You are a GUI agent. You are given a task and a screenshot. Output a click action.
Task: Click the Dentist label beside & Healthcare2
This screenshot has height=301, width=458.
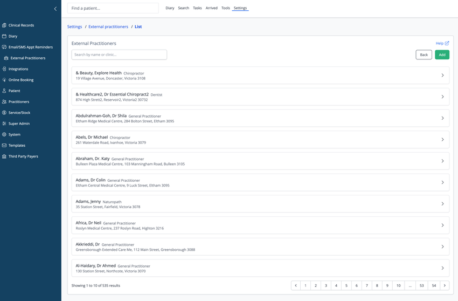[x=156, y=95]
